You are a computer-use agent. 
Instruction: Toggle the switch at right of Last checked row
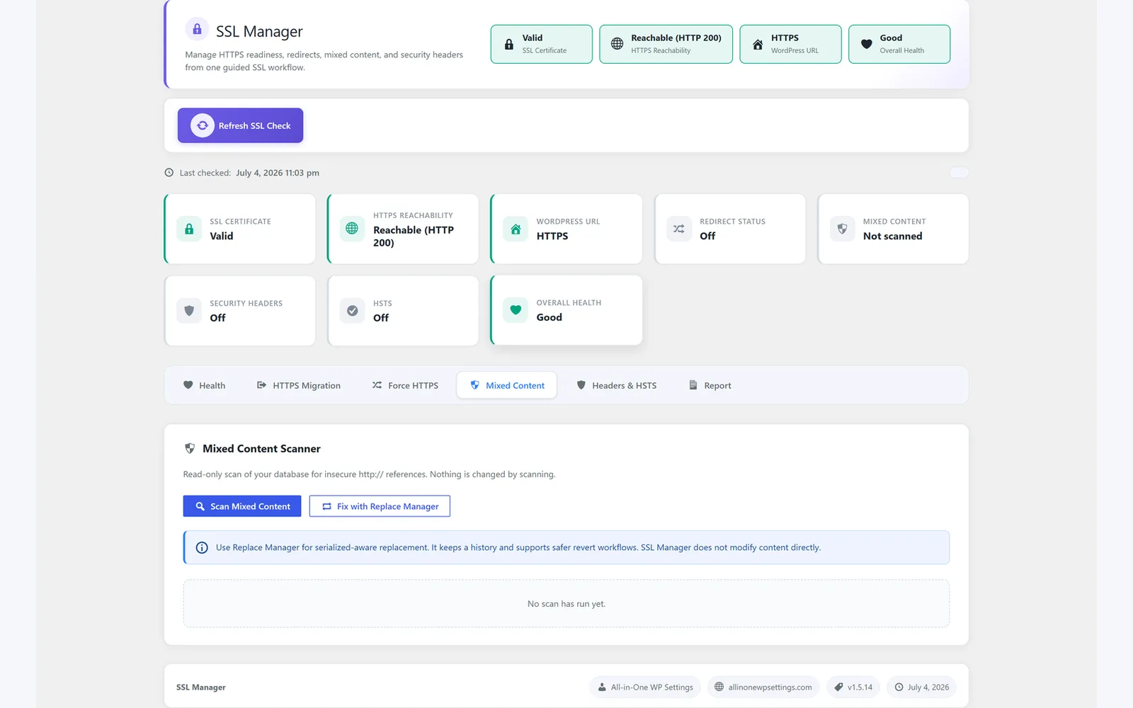[x=959, y=173]
